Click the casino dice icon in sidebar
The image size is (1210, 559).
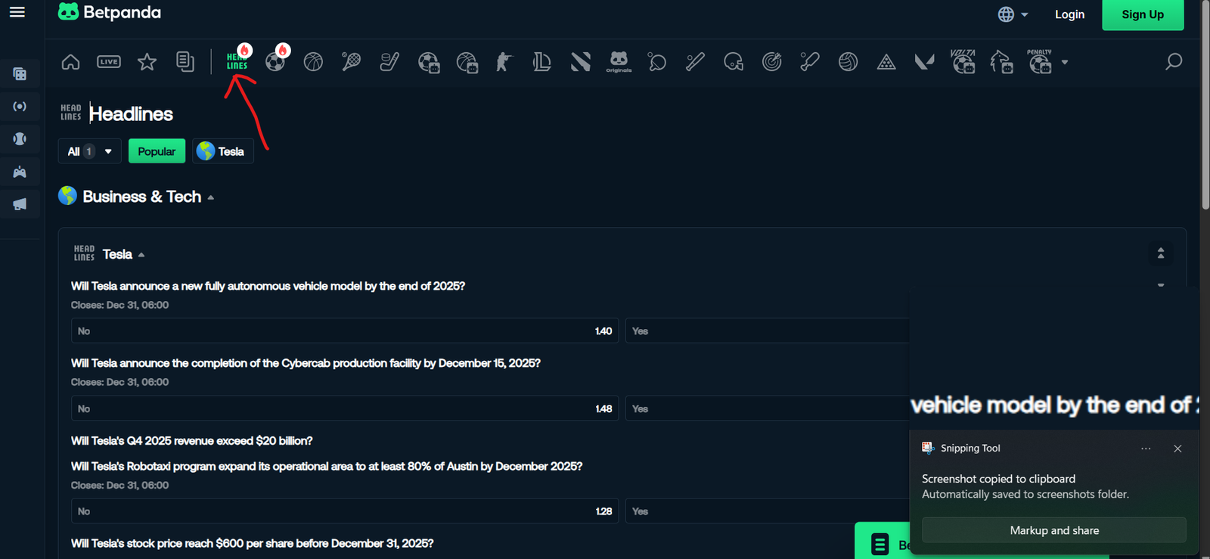coord(20,74)
